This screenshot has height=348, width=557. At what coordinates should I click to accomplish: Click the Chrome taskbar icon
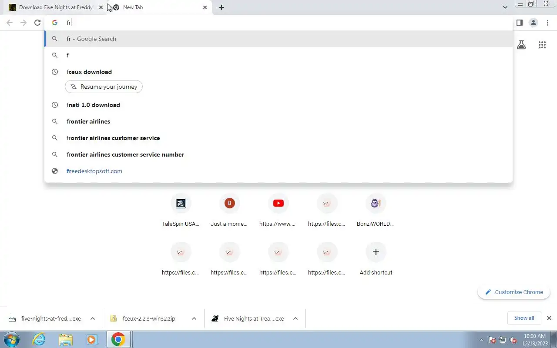(x=118, y=339)
